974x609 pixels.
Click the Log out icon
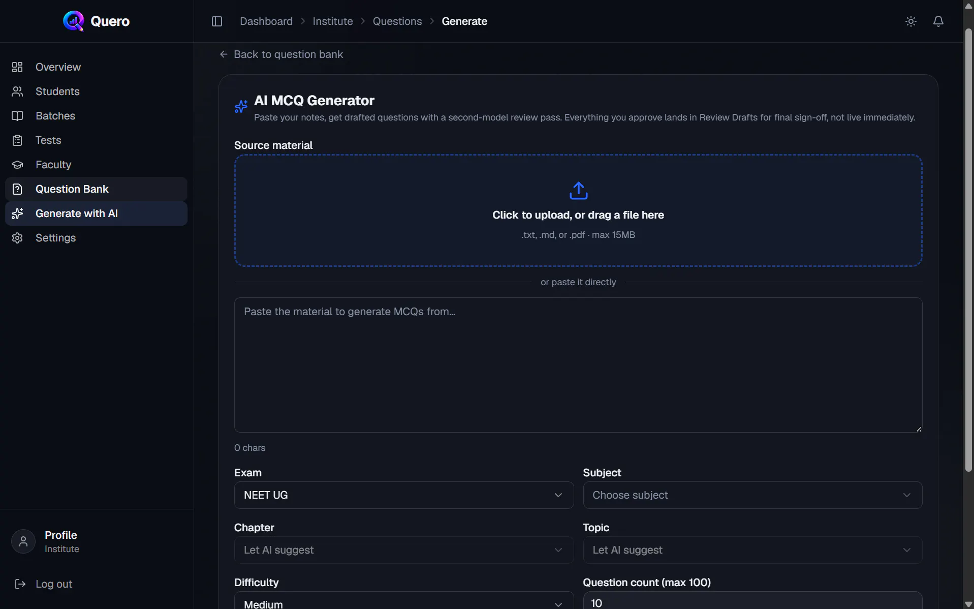pos(20,584)
